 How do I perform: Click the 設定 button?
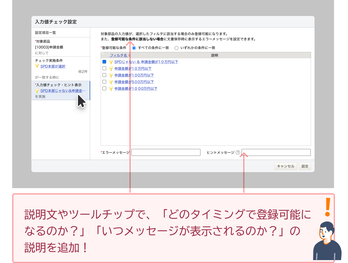coord(305,166)
